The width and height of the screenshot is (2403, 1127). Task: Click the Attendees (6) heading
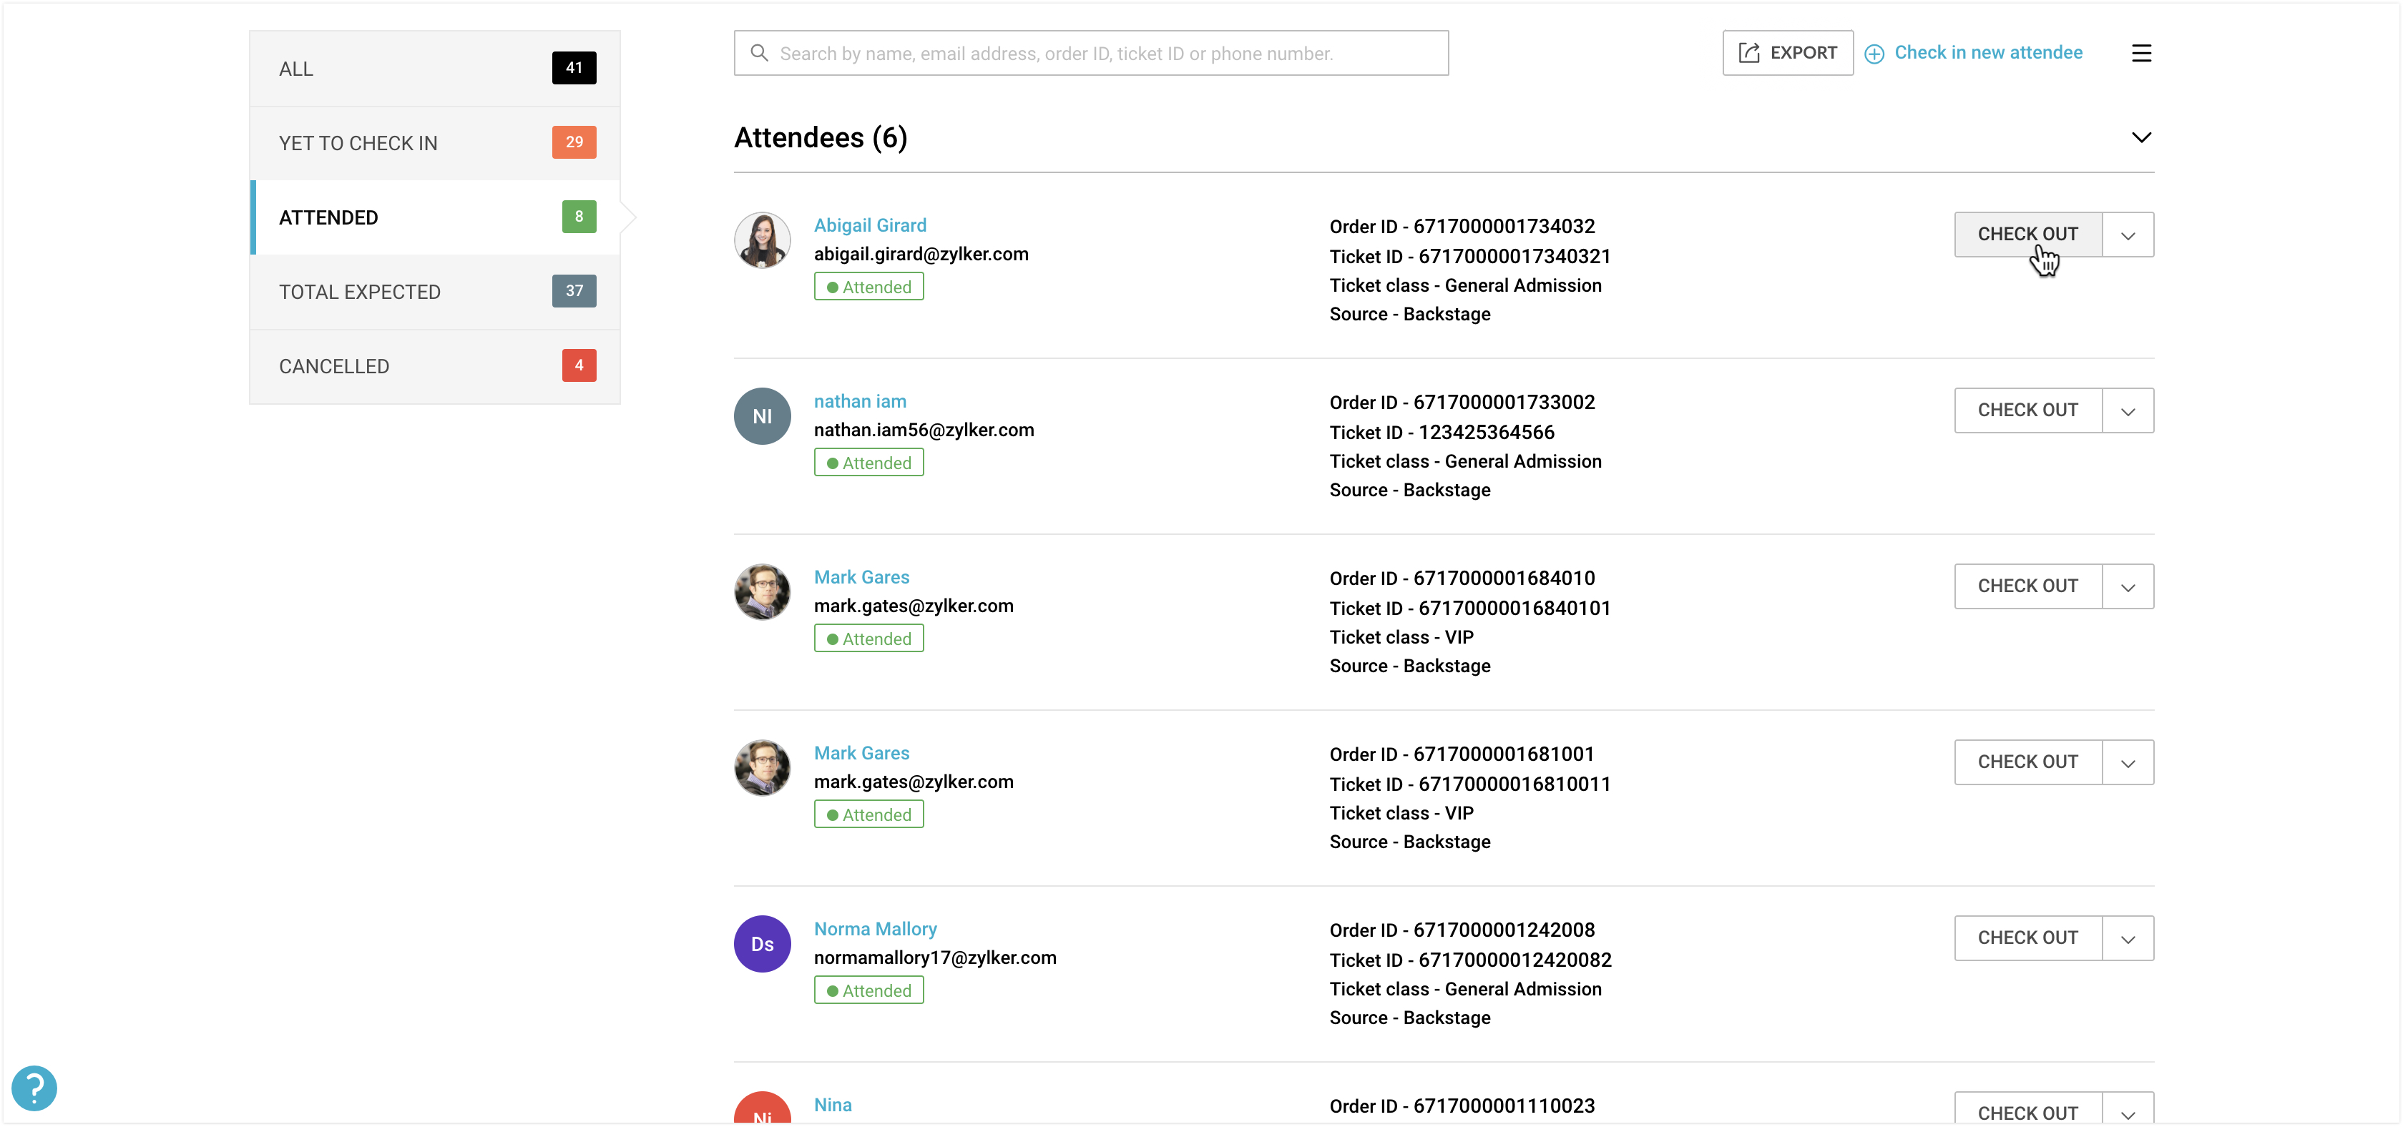pos(820,138)
